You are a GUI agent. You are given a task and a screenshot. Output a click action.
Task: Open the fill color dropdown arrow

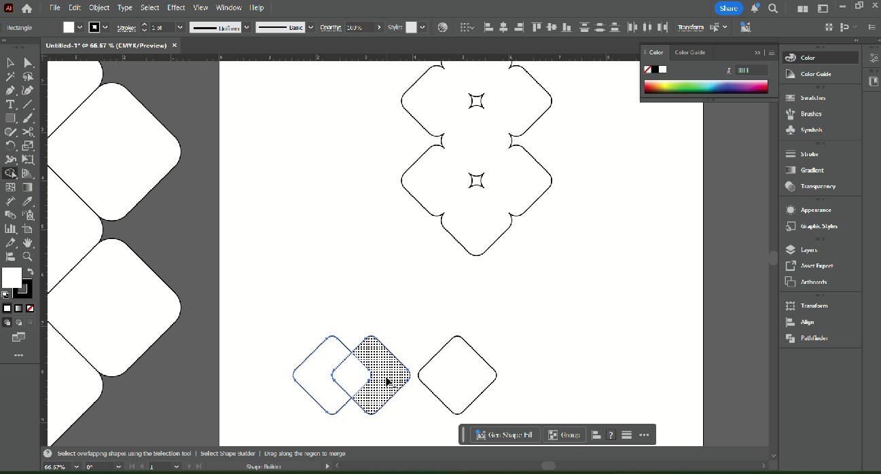(79, 27)
